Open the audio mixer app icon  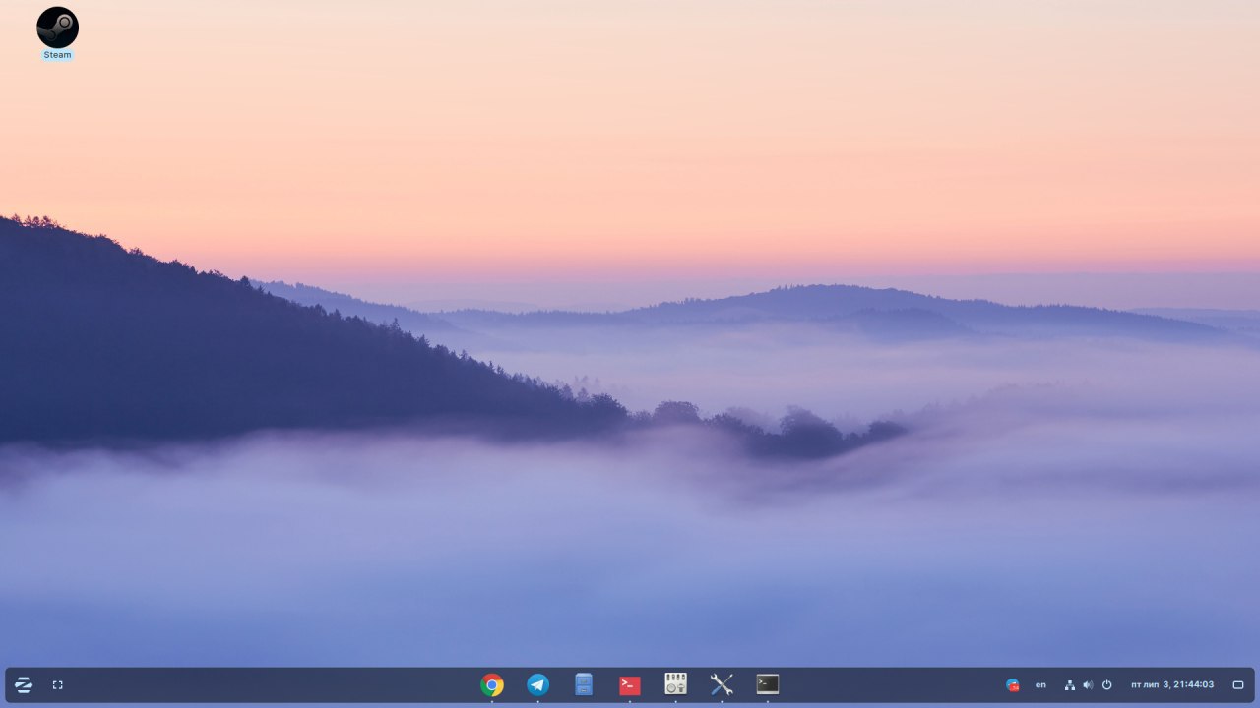click(675, 683)
